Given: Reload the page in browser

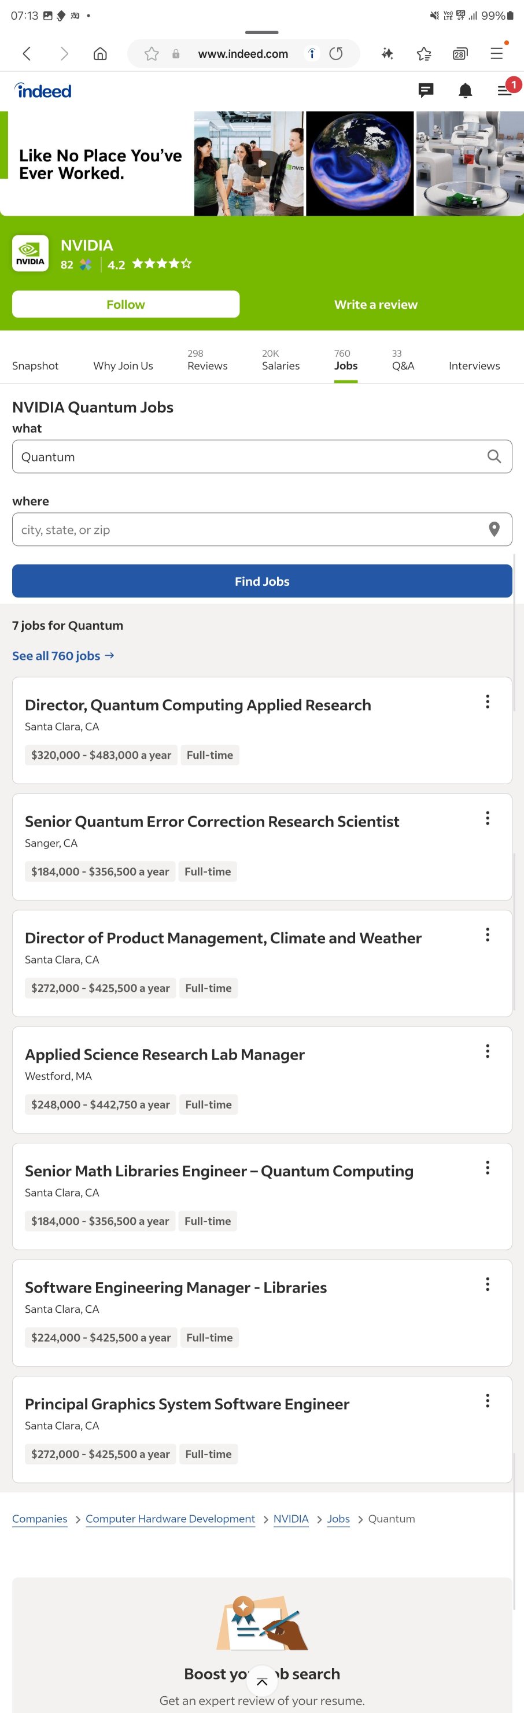Looking at the screenshot, I should 336,54.
